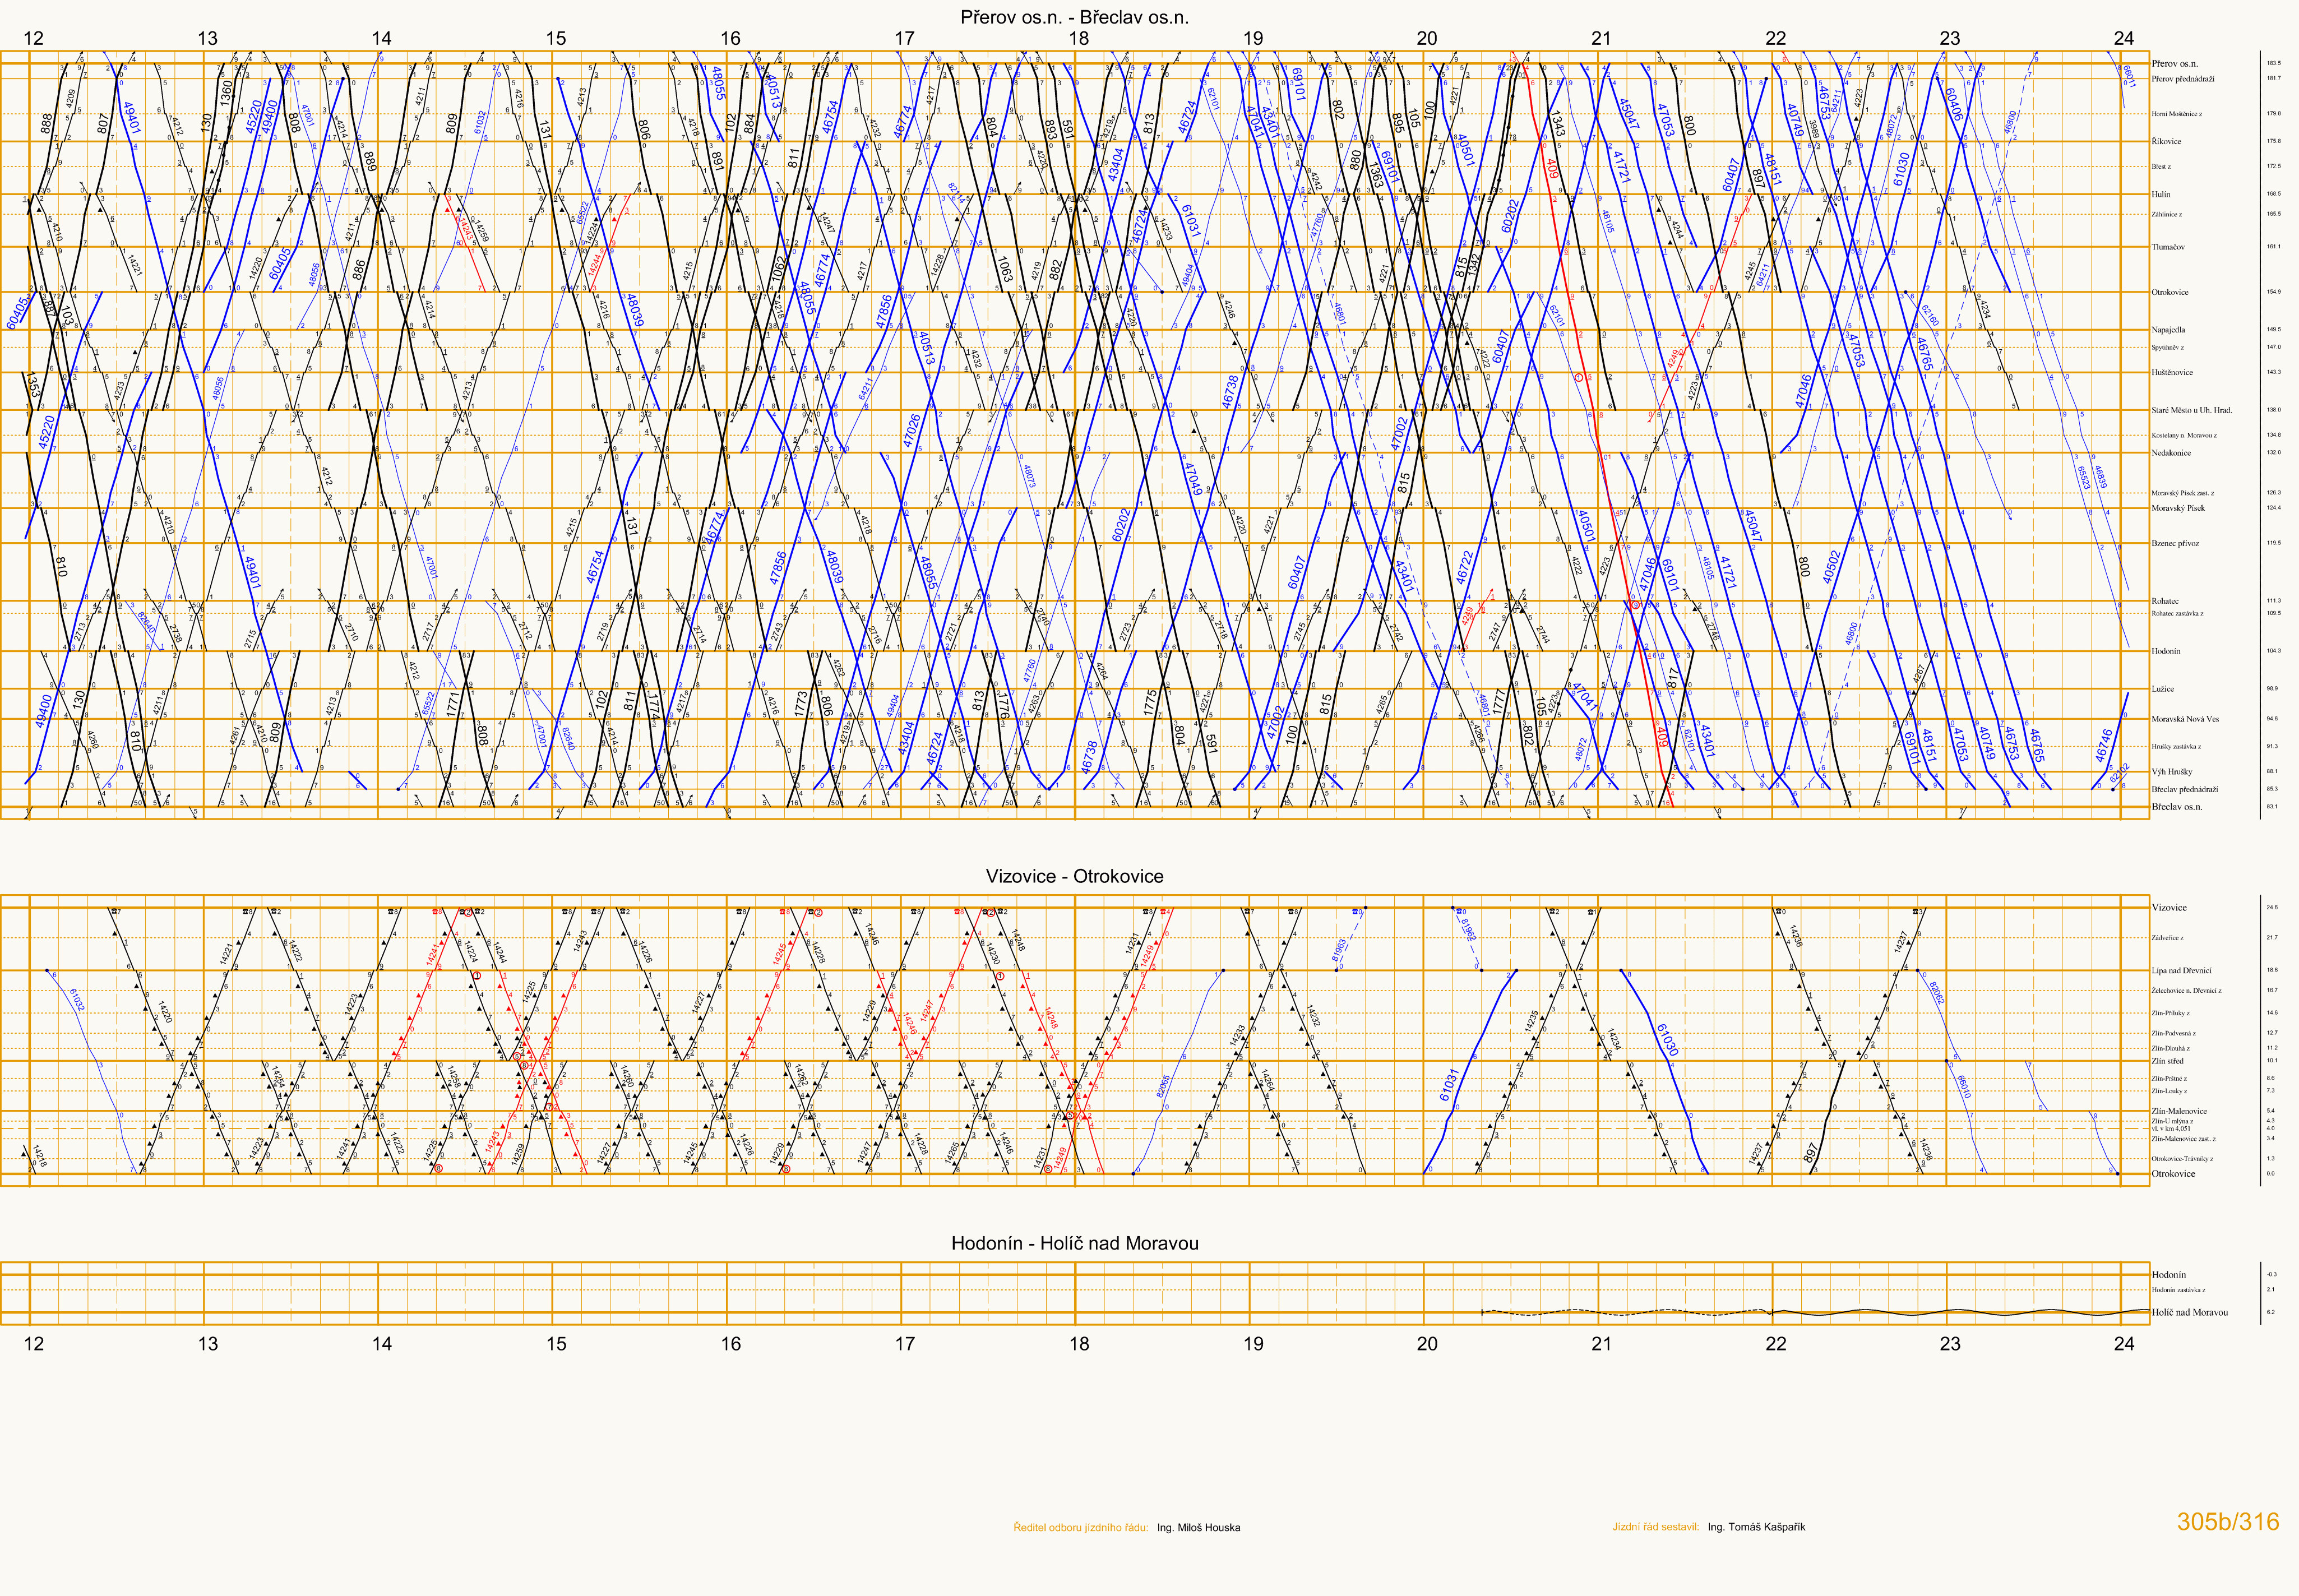2299x1596 pixels.
Task: Click the Bzenec přívoz station label
Action: (2175, 543)
